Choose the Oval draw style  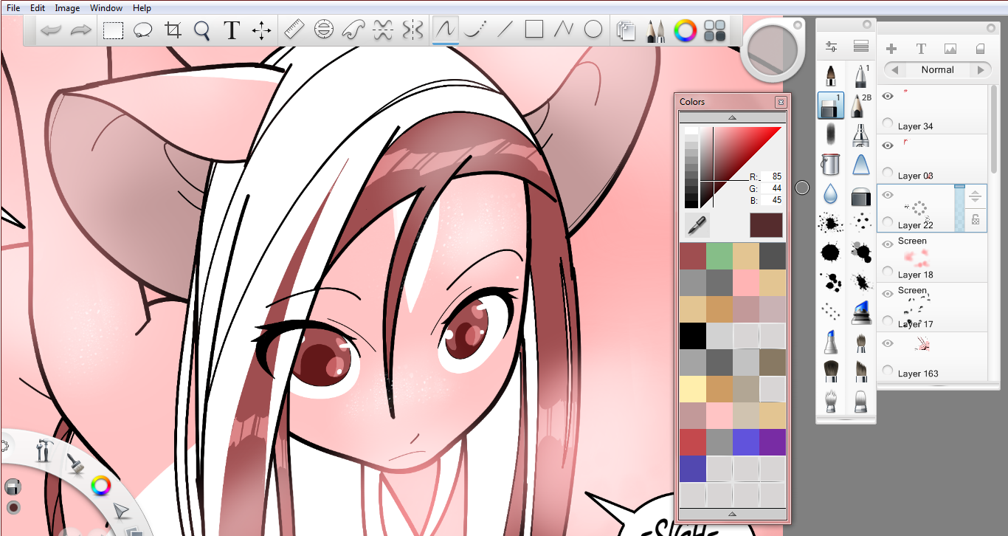[593, 30]
